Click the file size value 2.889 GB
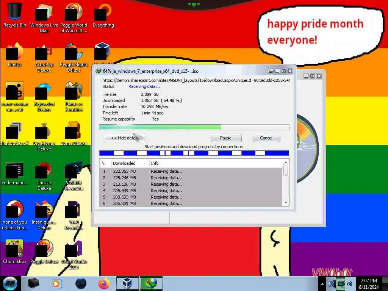This screenshot has width=388, height=291. point(150,94)
